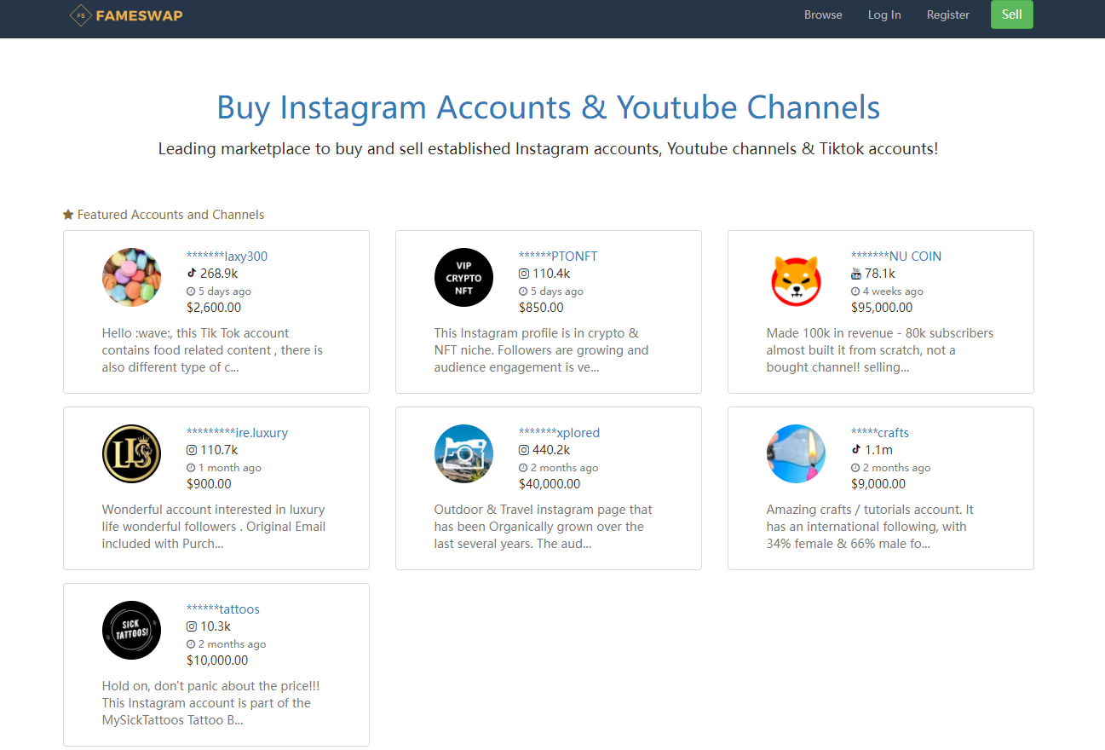This screenshot has width=1105, height=750.
Task: Open the camera outdoor avatar of xplored
Action: point(463,453)
